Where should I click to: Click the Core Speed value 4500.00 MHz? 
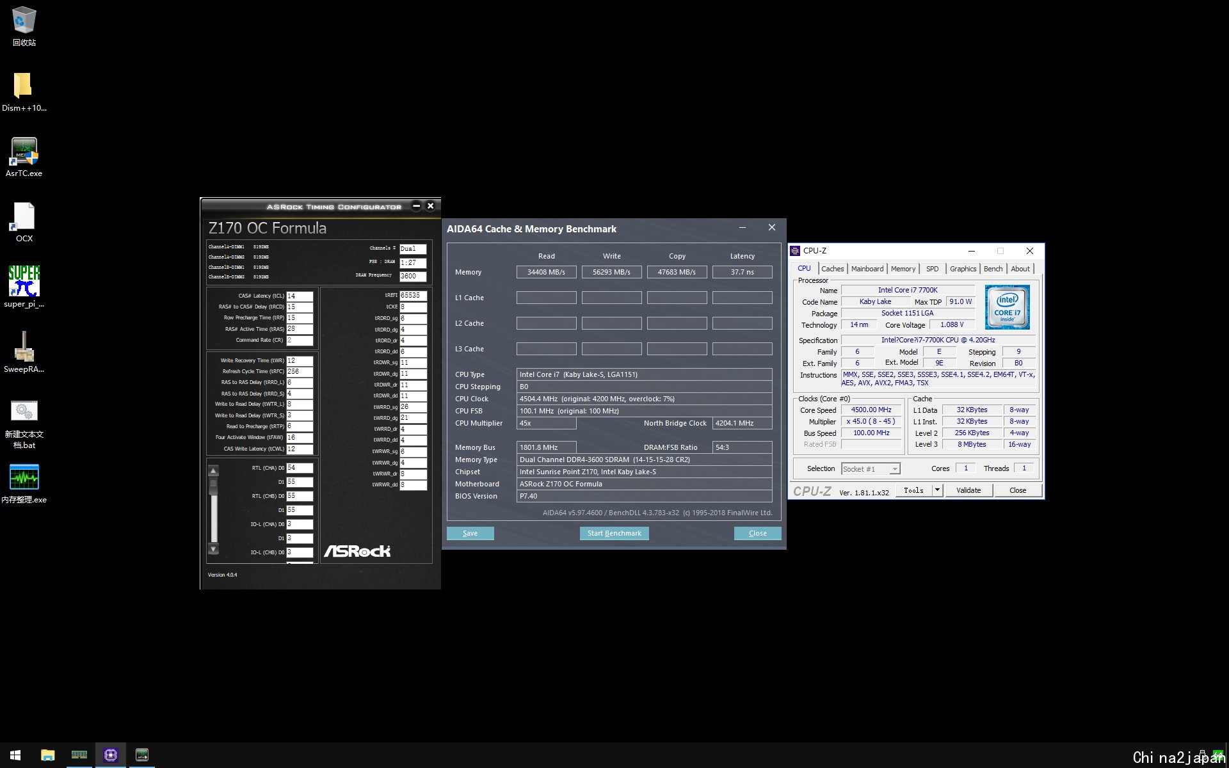871,410
